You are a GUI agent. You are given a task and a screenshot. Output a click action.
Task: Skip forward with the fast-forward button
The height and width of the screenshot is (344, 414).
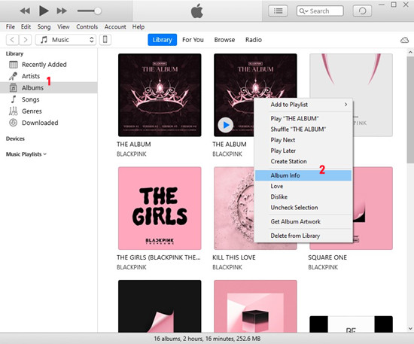(x=62, y=11)
